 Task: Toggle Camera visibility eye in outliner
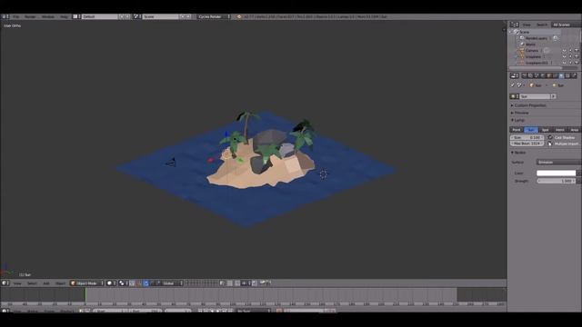(564, 51)
